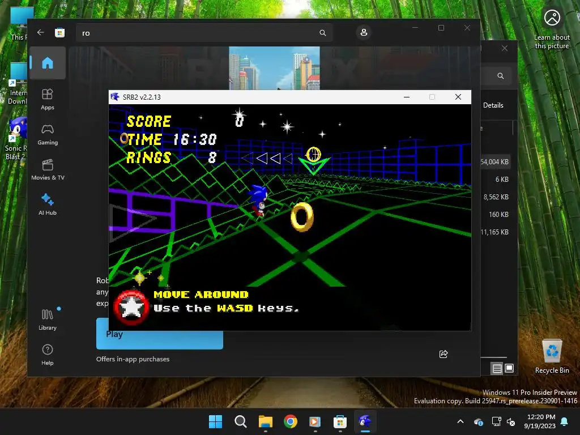
Task: Click the SRB2 title bar Sonic icon
Action: click(x=115, y=97)
